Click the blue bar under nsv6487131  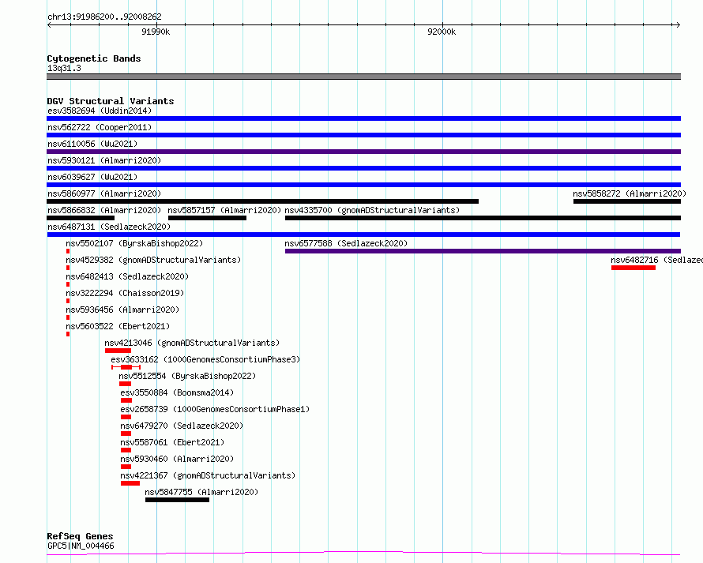click(363, 235)
